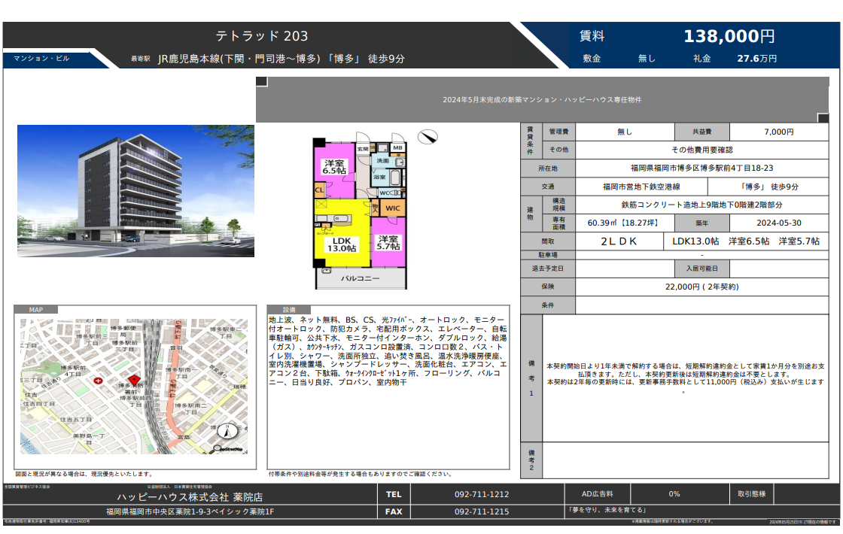843x534 pixels.
Task: Click the "WIC" closet in floor plan
Action: [x=393, y=208]
